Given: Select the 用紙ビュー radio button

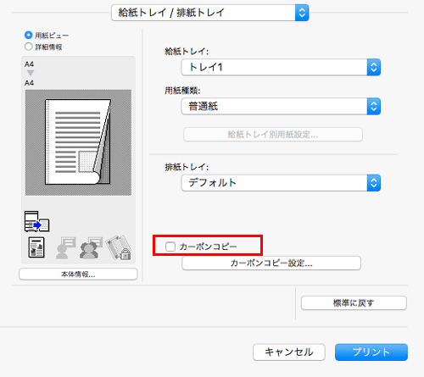Looking at the screenshot, I should coord(28,36).
